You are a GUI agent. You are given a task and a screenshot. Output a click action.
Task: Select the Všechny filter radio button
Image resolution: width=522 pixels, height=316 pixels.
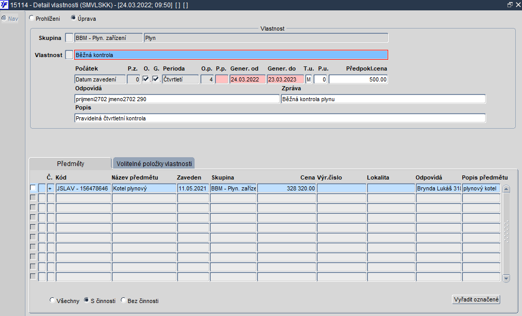click(x=52, y=300)
